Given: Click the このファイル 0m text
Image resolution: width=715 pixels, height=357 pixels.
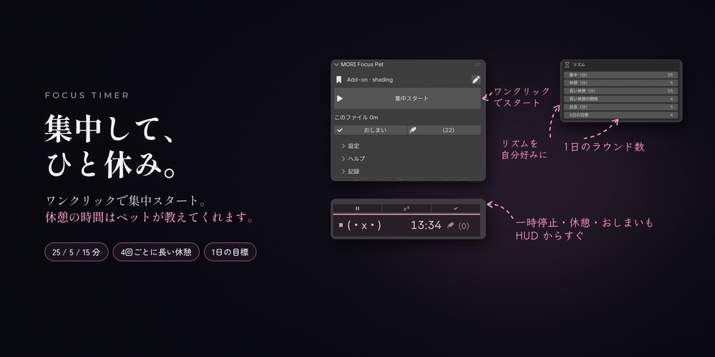Looking at the screenshot, I should 356,117.
